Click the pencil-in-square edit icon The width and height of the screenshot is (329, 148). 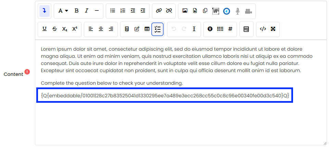137,29
